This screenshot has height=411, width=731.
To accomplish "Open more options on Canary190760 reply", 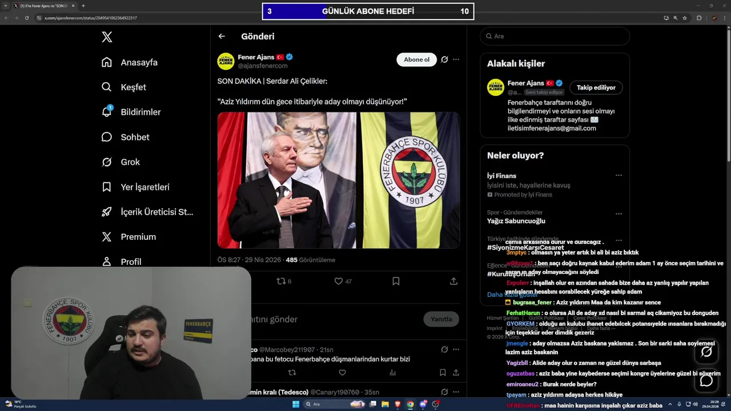I will point(456,392).
